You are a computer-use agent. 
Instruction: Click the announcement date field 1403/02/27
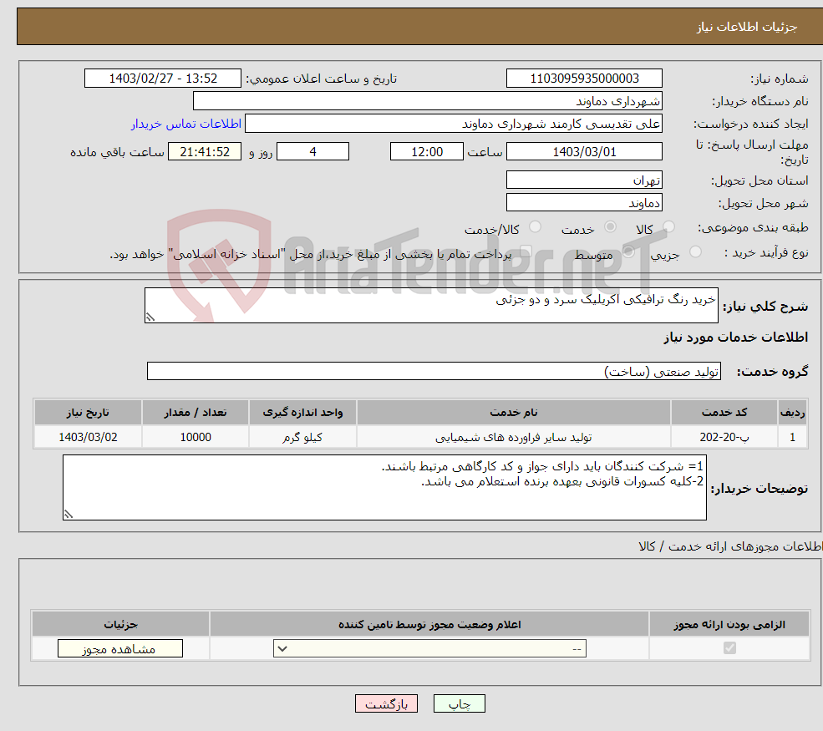click(163, 79)
